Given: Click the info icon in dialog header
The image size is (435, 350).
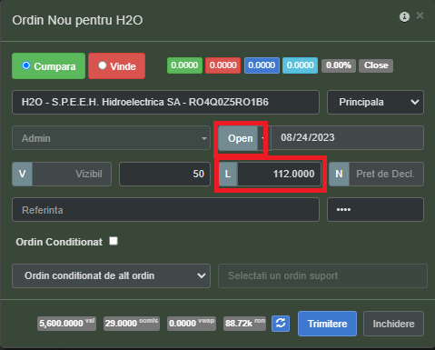Looking at the screenshot, I should [x=404, y=17].
